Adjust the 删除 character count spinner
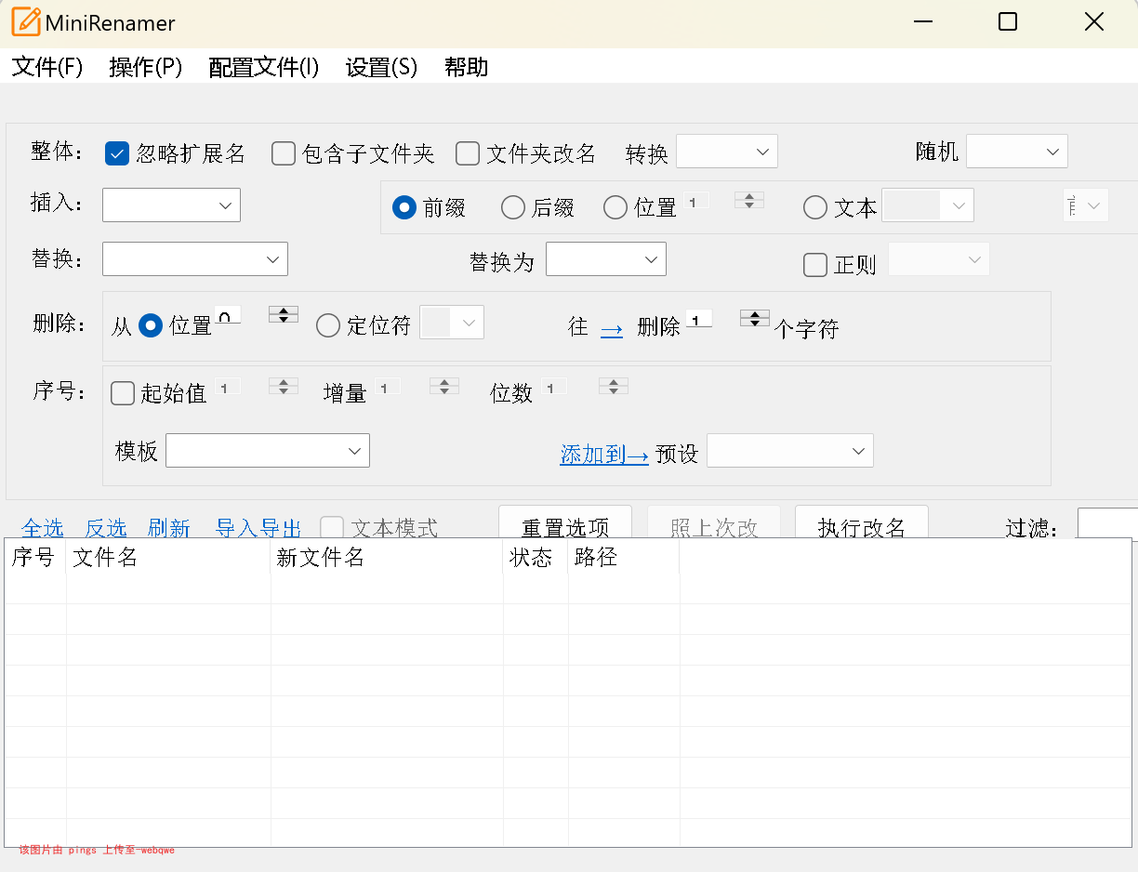 (x=755, y=318)
